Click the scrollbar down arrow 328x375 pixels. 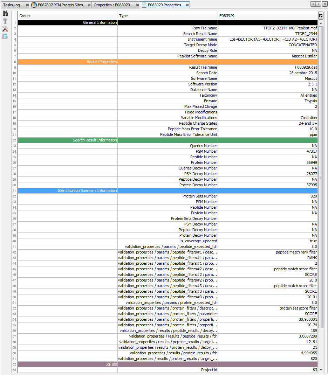pyautogui.click(x=321, y=370)
